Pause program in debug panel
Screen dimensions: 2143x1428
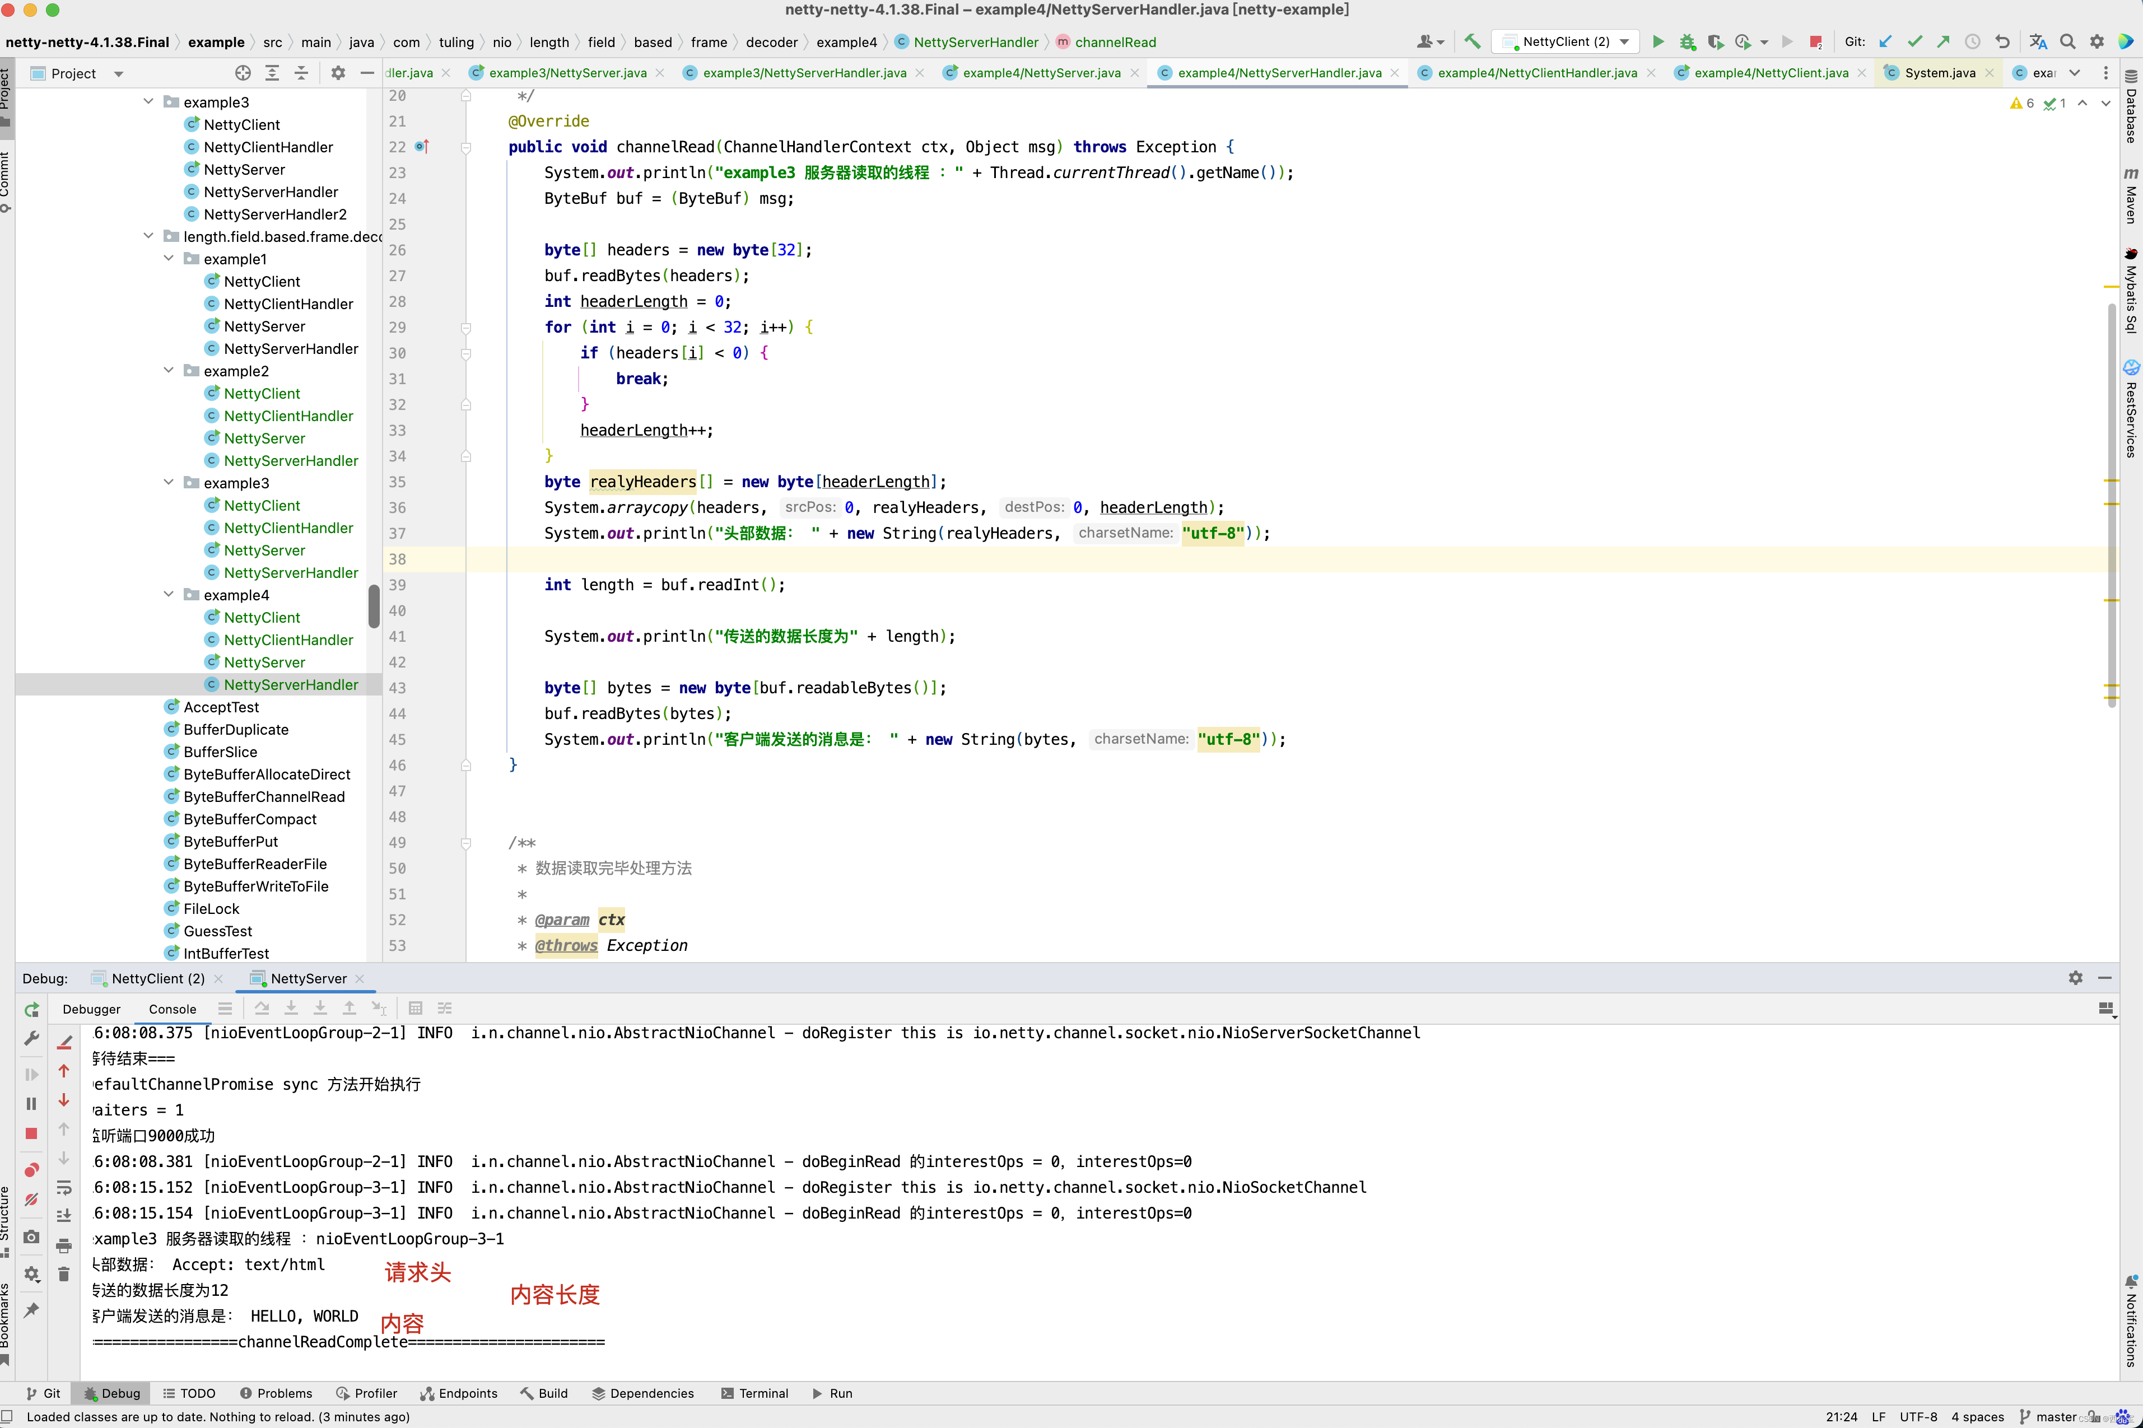coord(31,1104)
